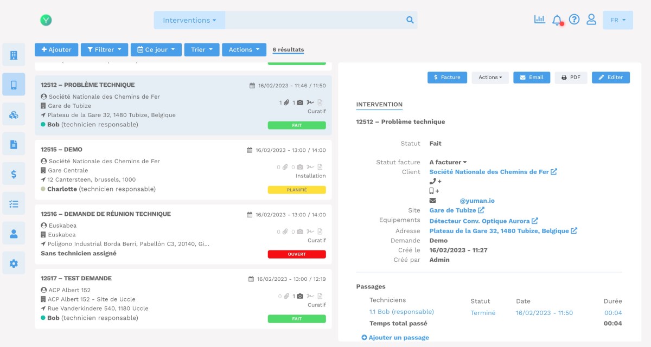Open the FR language menu

618,20
